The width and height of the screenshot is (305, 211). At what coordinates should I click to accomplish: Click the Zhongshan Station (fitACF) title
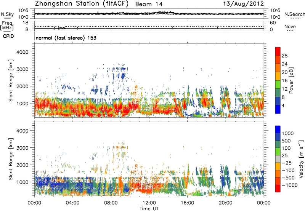pyautogui.click(x=82, y=4)
